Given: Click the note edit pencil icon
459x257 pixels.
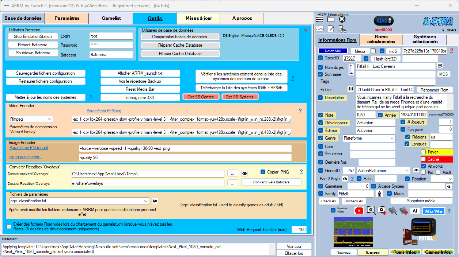Looking at the screenshot, I should [x=331, y=28].
